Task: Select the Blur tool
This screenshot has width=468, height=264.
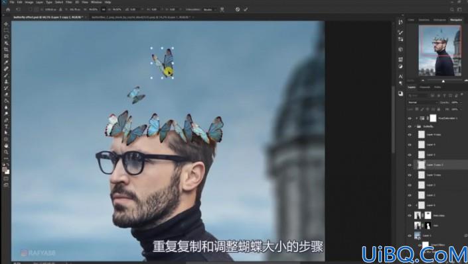Action: click(6, 107)
